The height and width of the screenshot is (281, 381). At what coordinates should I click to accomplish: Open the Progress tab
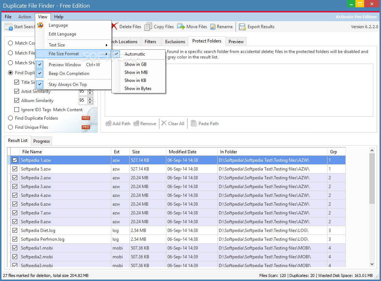41,141
